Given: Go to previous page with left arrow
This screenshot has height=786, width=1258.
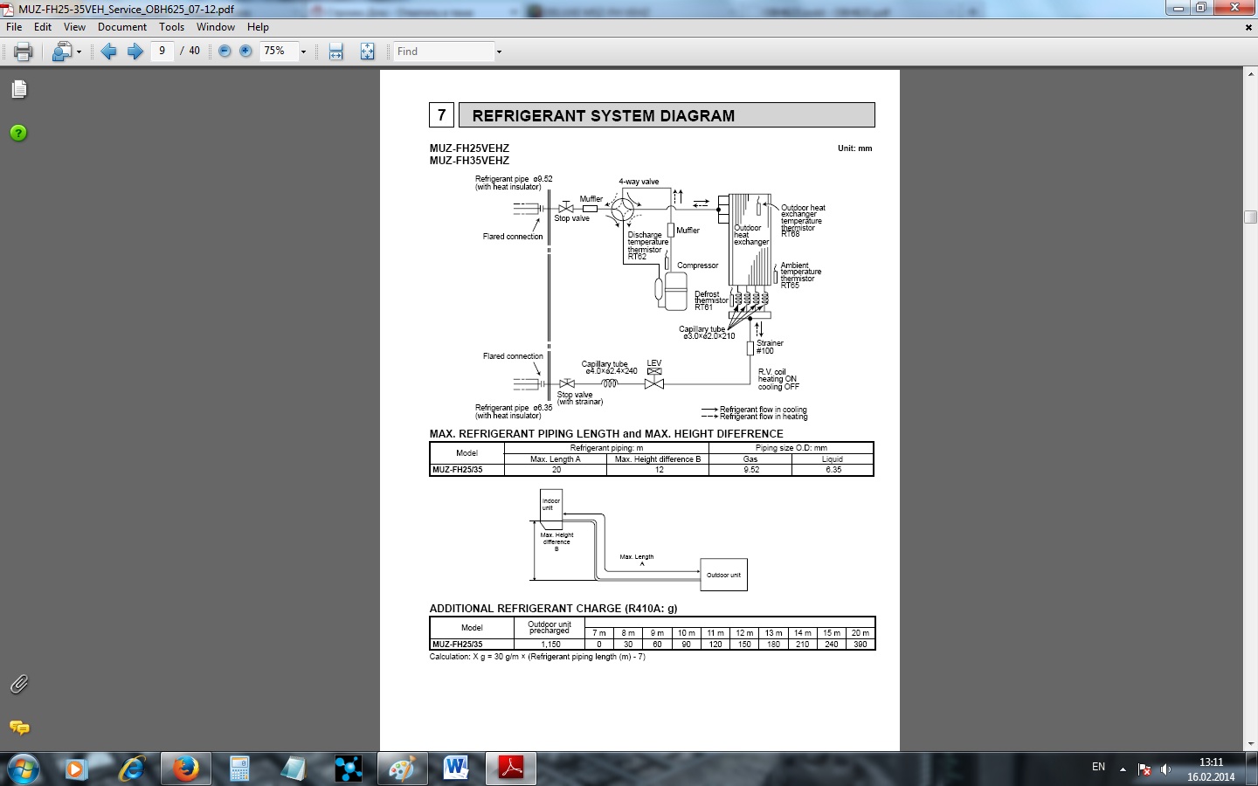Looking at the screenshot, I should (108, 52).
